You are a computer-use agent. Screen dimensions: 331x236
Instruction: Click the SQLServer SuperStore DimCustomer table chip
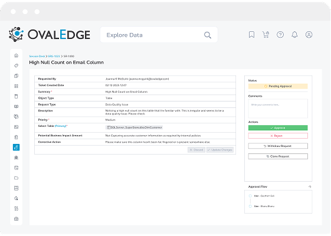(135, 127)
